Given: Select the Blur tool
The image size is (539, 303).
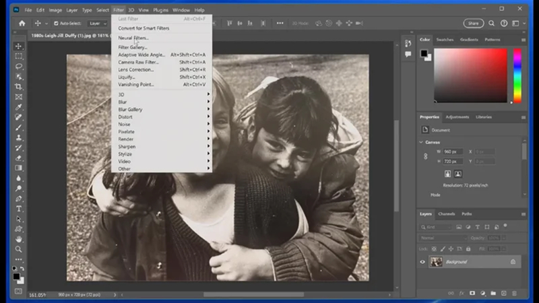Looking at the screenshot, I should (19, 178).
